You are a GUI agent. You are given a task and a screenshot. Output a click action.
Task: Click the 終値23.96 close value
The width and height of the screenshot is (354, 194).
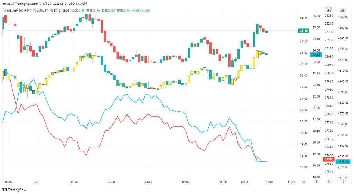[x=123, y=11]
